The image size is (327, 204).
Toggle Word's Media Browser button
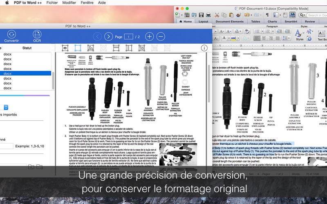point(292,15)
